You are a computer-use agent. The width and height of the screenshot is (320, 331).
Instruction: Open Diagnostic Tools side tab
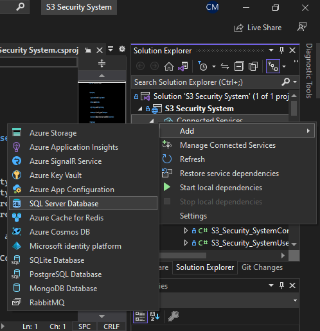(x=308, y=71)
